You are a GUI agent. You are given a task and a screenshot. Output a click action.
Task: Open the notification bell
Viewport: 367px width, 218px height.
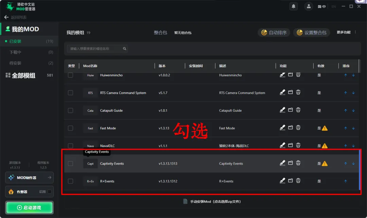click(x=294, y=6)
